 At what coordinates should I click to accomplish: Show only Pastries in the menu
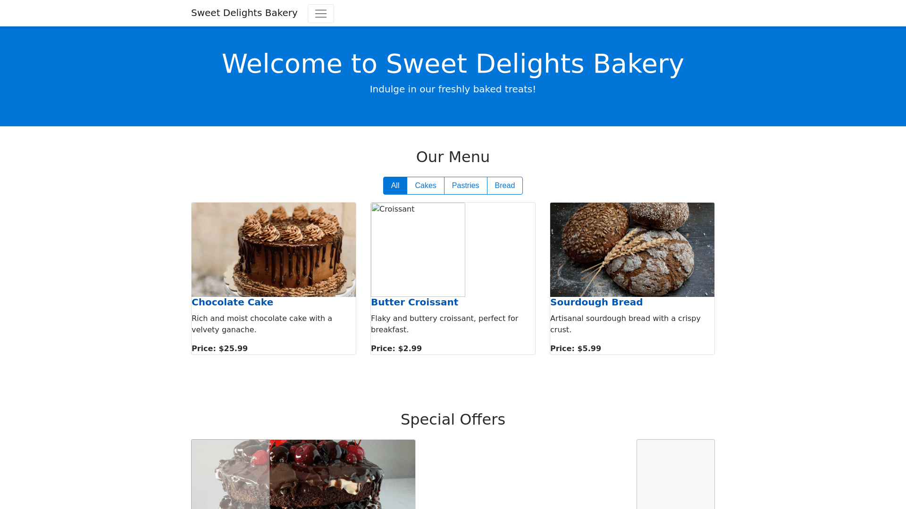(x=465, y=186)
